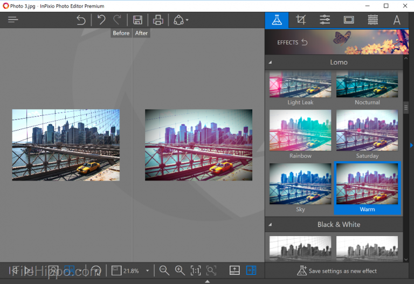Screen dimensions: 414x284
Task: Open the Effects flask tab
Action: pyautogui.click(x=277, y=20)
